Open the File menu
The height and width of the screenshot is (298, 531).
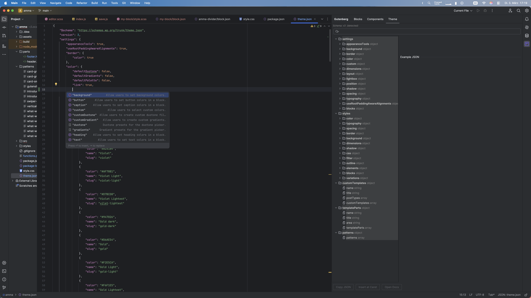point(24,3)
